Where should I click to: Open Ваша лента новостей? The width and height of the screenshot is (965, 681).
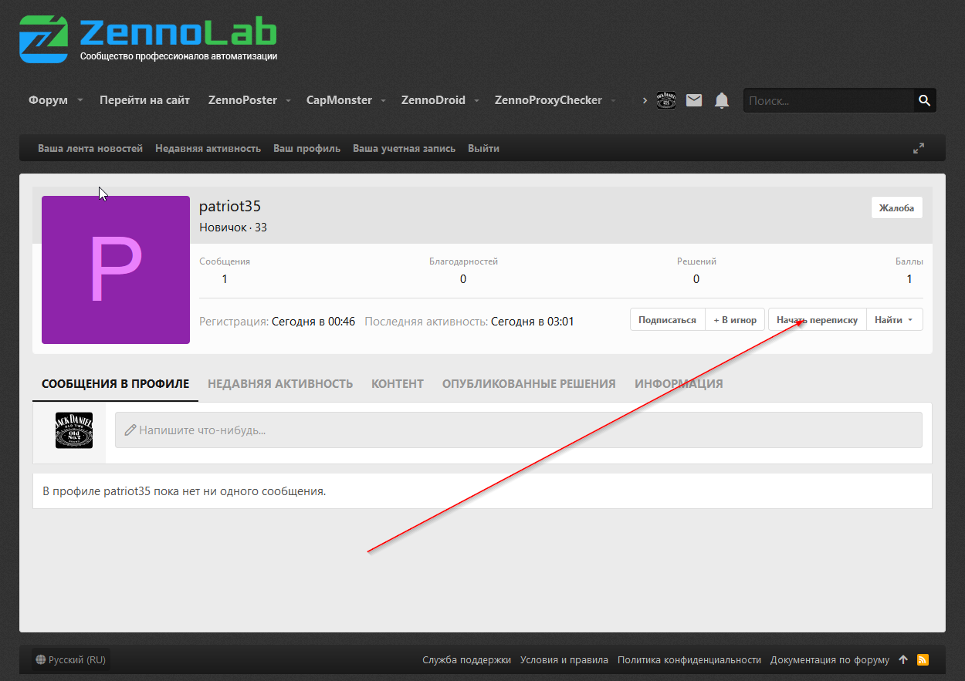point(90,148)
